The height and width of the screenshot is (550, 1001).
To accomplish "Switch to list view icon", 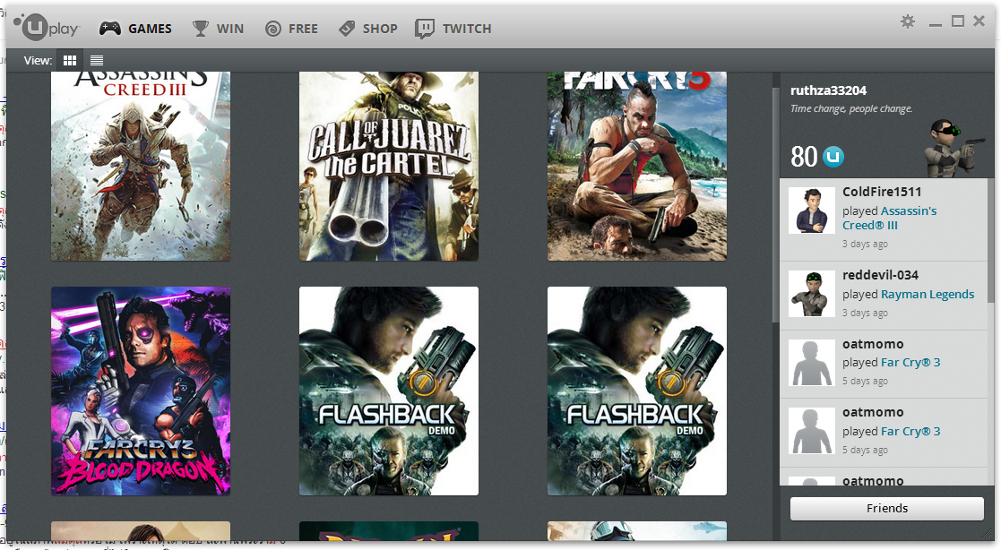I will (97, 61).
